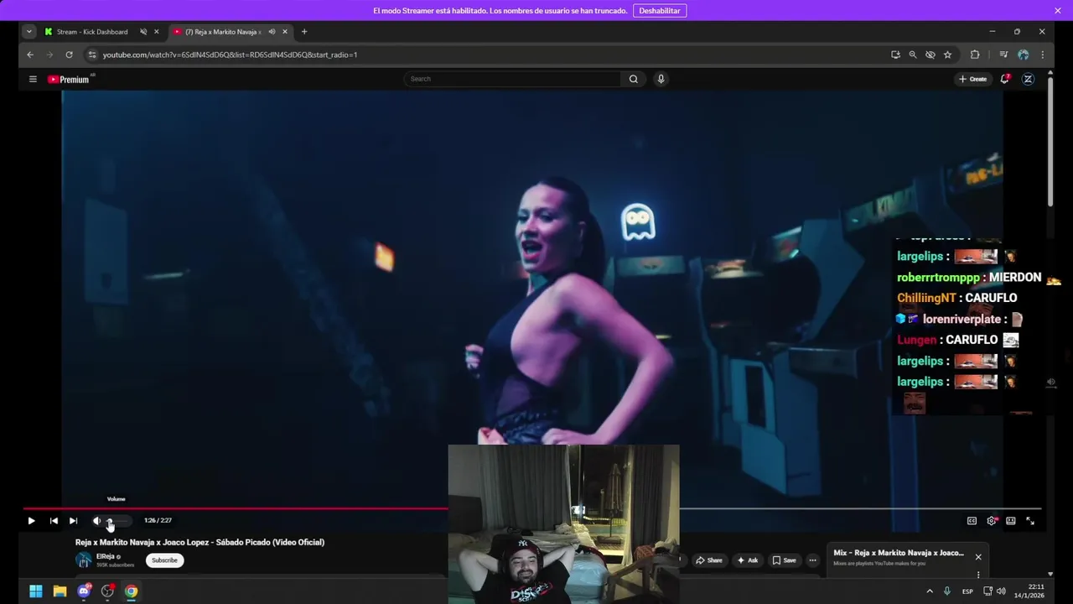Open the ElReja channel avatar
This screenshot has height=604, width=1073.
click(x=83, y=560)
